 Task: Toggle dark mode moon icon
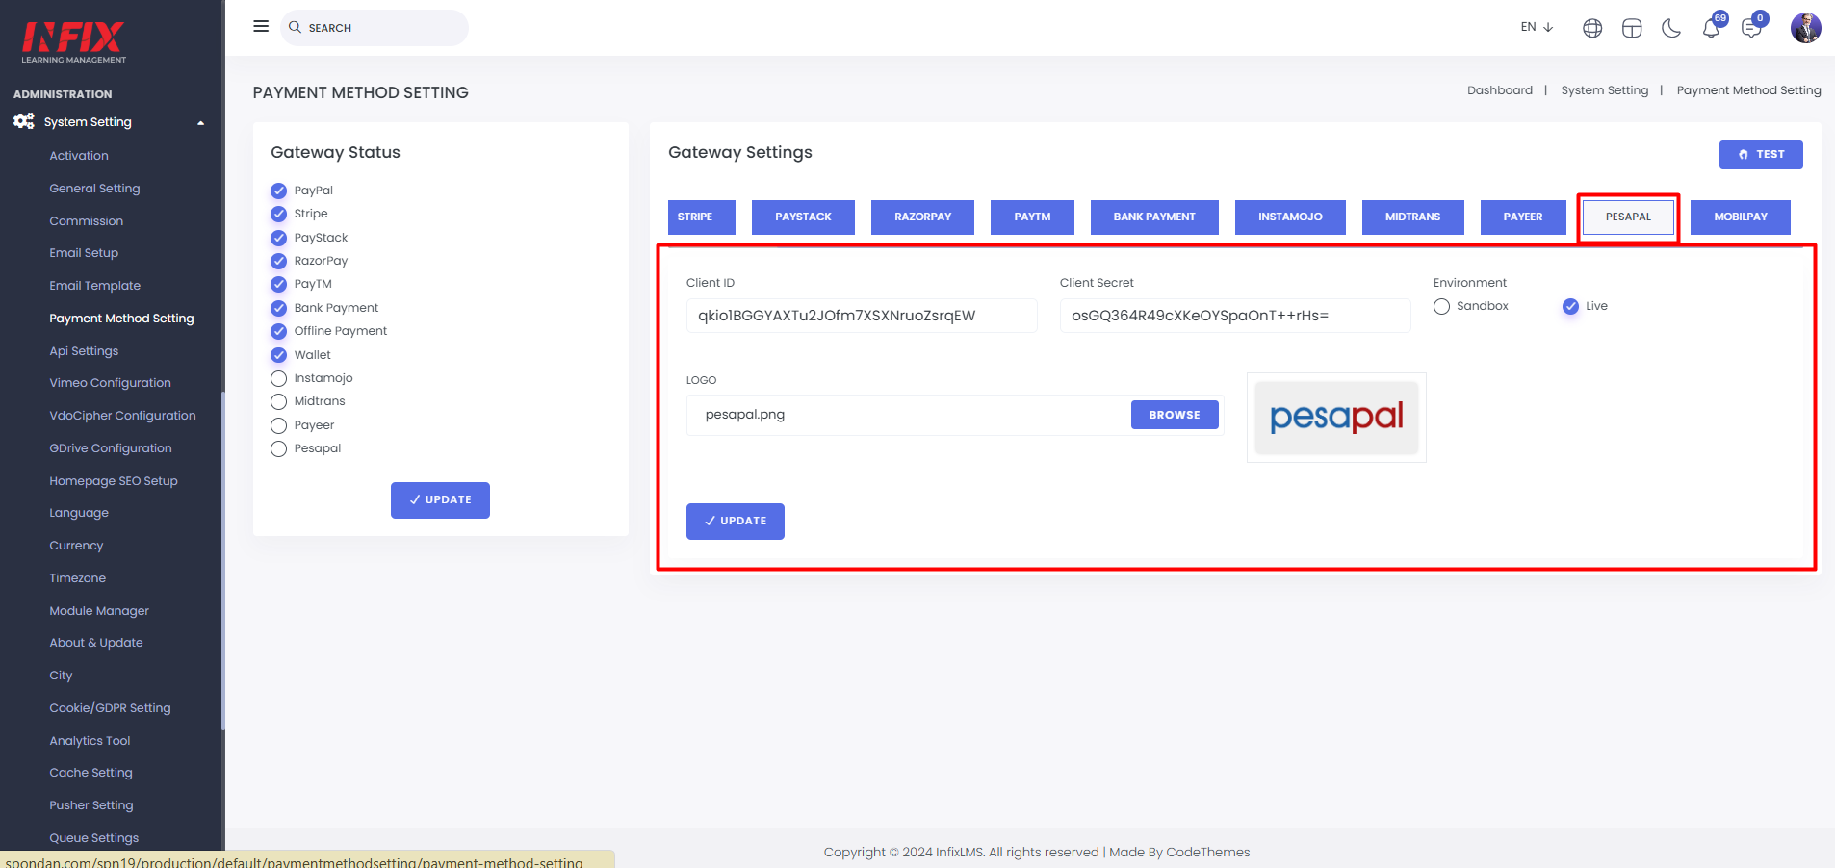1671,28
